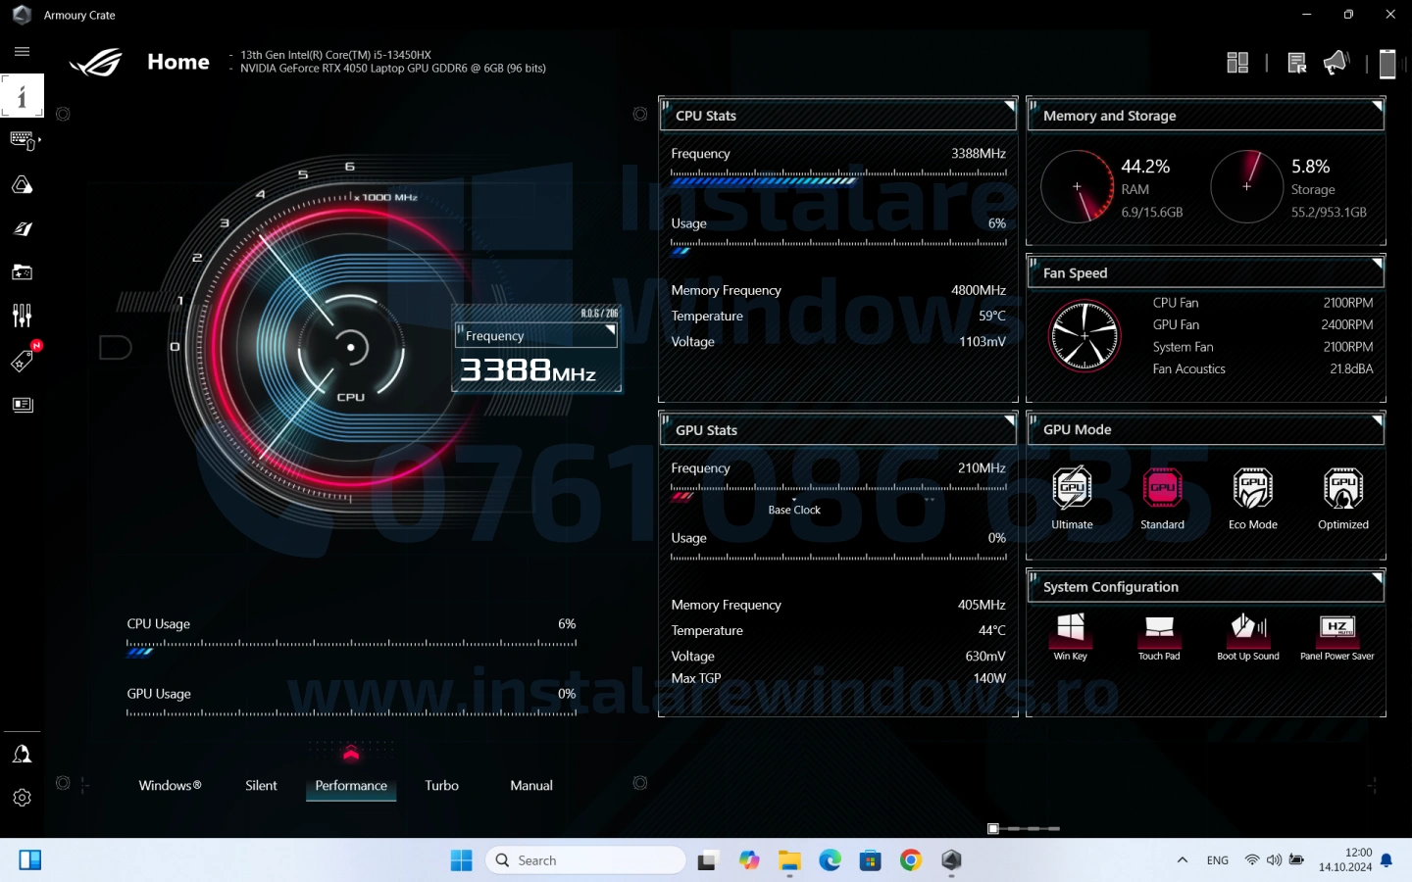Open the deals tag icon with notification
Viewport: 1412px width, 882px height.
point(22,361)
